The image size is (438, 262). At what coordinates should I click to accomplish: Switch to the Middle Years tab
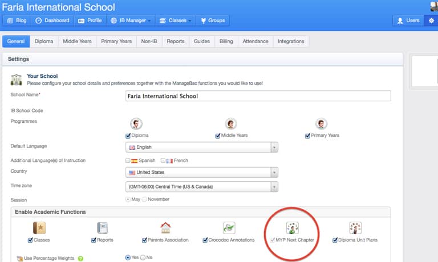coord(77,41)
